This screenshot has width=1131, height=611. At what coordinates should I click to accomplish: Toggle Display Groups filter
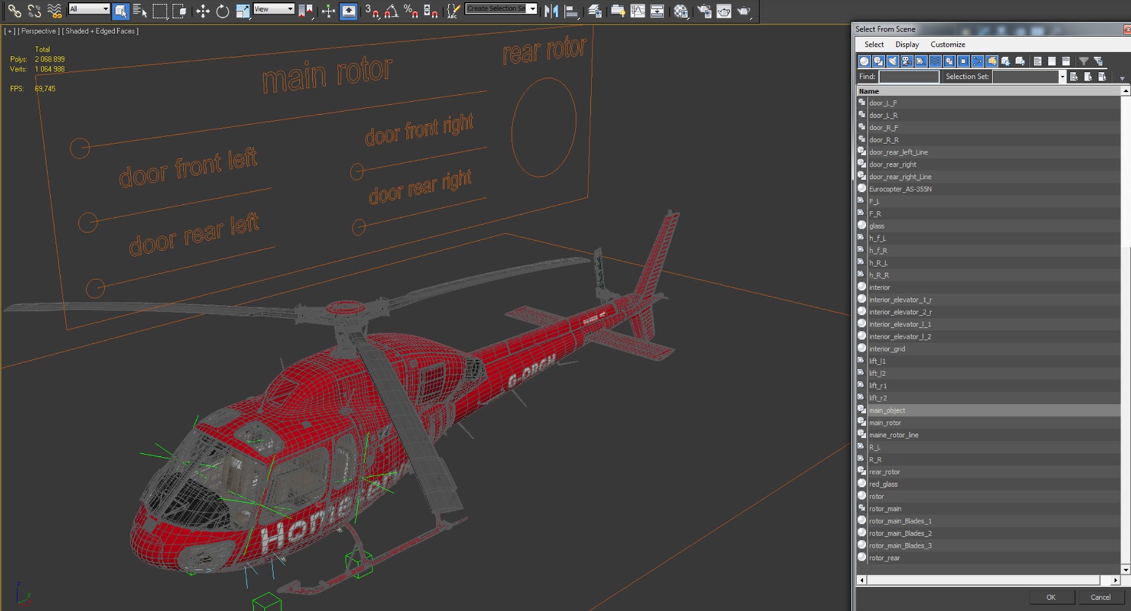click(x=949, y=61)
